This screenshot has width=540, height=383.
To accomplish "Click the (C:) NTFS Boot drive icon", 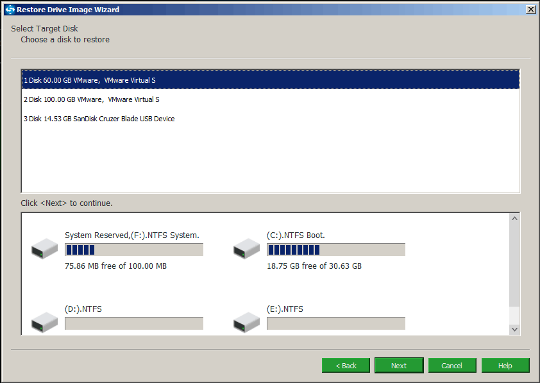I will (x=246, y=248).
